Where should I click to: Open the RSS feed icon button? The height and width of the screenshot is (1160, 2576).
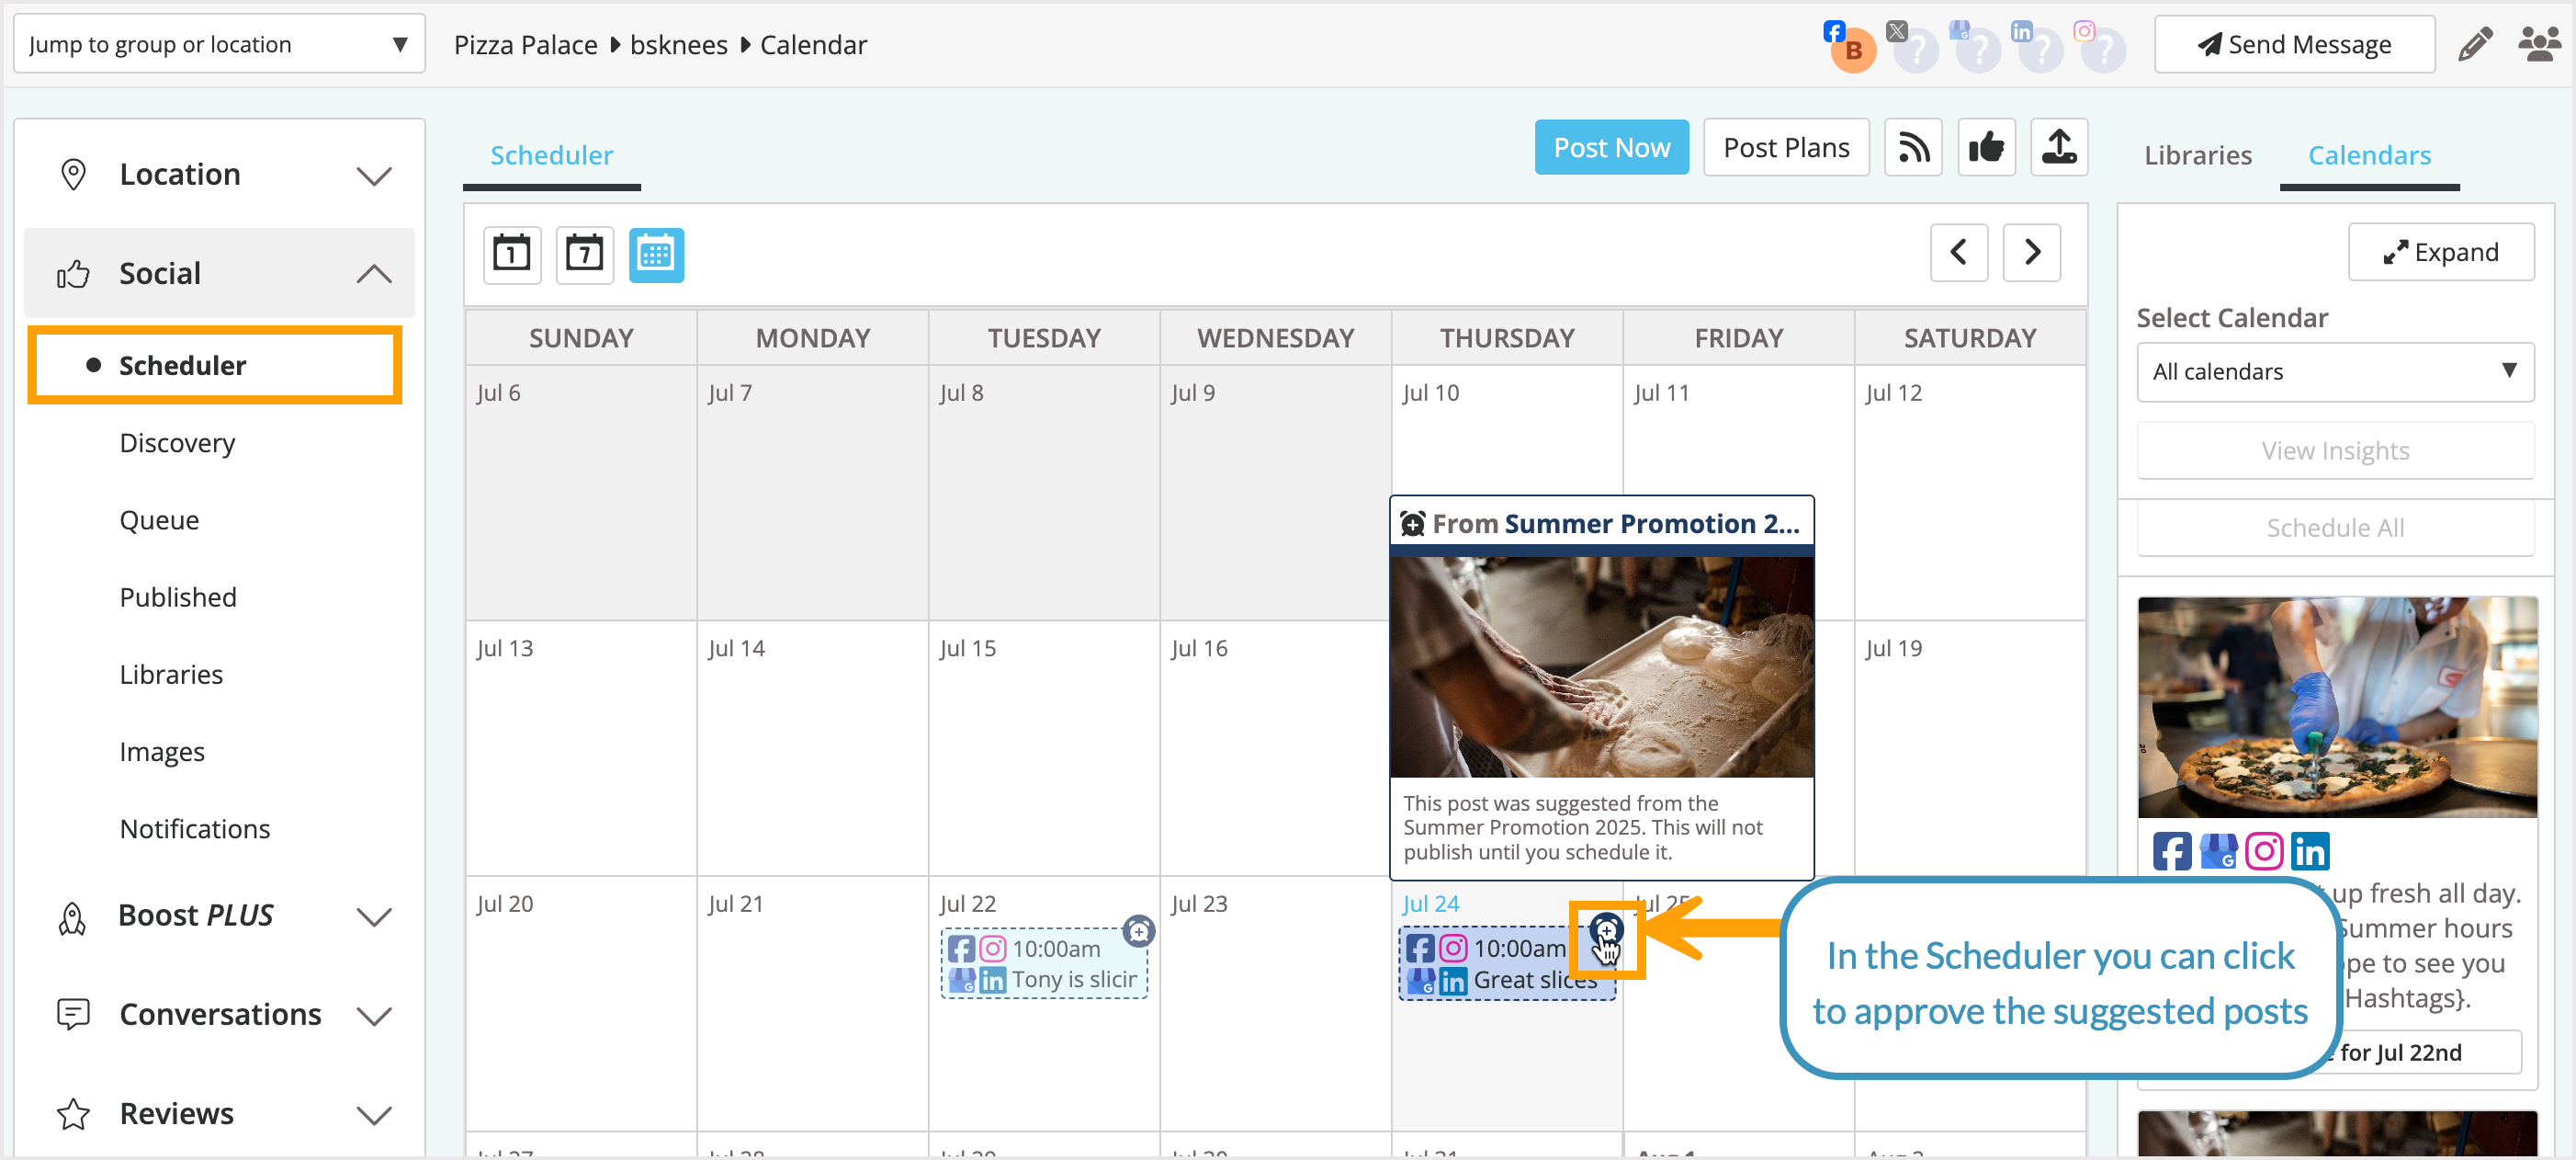pos(1912,148)
